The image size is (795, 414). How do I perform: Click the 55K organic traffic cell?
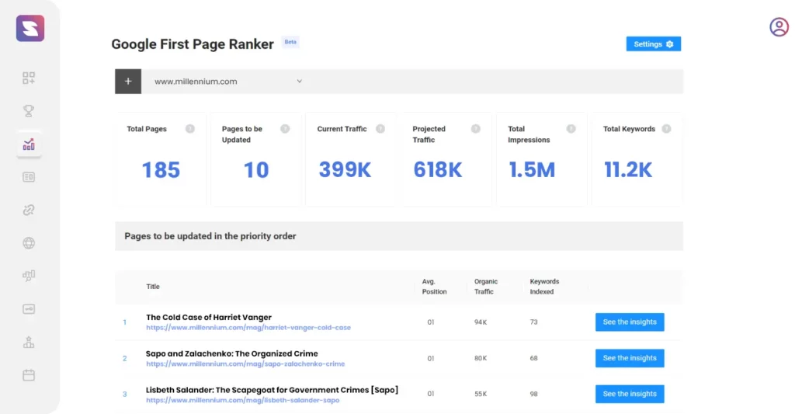coord(481,395)
